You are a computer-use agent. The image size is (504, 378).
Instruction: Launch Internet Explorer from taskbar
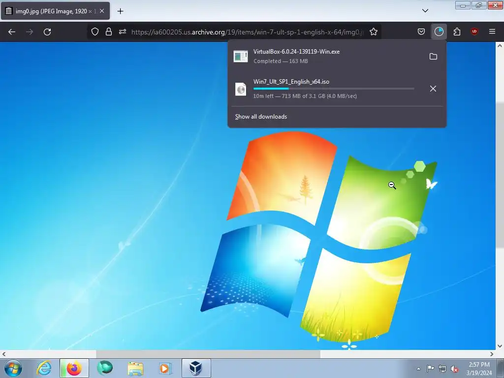(x=43, y=368)
